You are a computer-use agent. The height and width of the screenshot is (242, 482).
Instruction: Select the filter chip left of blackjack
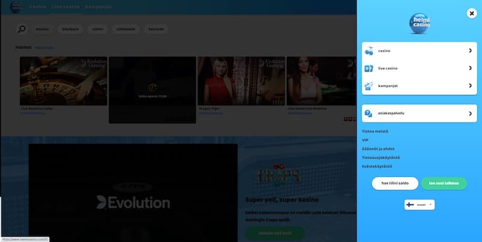click(42, 29)
